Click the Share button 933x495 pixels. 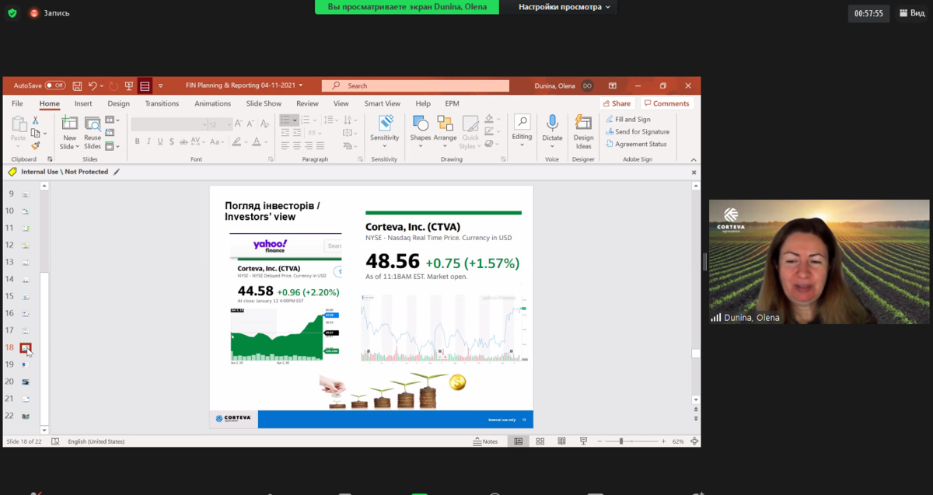(617, 103)
